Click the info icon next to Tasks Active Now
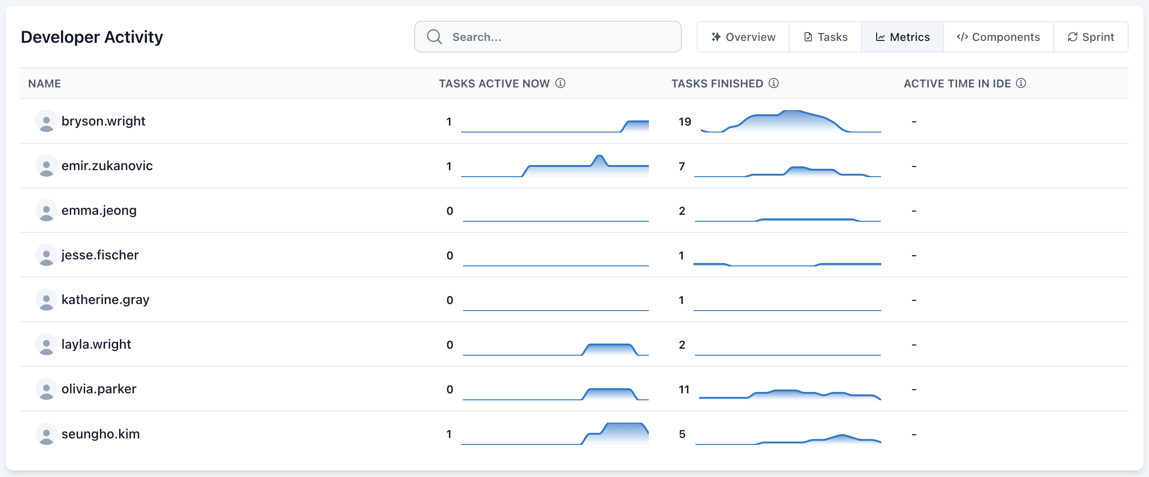This screenshot has height=477, width=1149. point(561,84)
